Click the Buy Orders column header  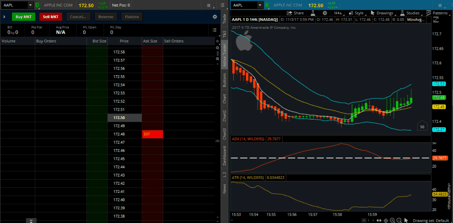61,41
